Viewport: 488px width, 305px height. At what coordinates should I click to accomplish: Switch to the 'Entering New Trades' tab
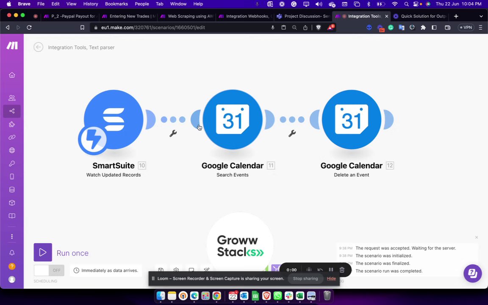click(128, 16)
